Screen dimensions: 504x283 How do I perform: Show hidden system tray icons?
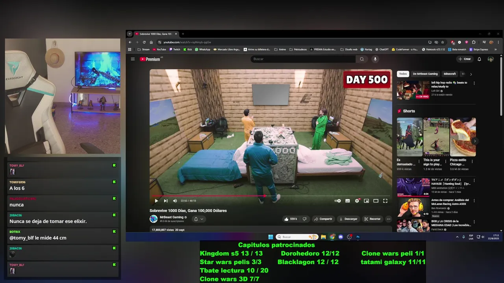click(x=457, y=237)
